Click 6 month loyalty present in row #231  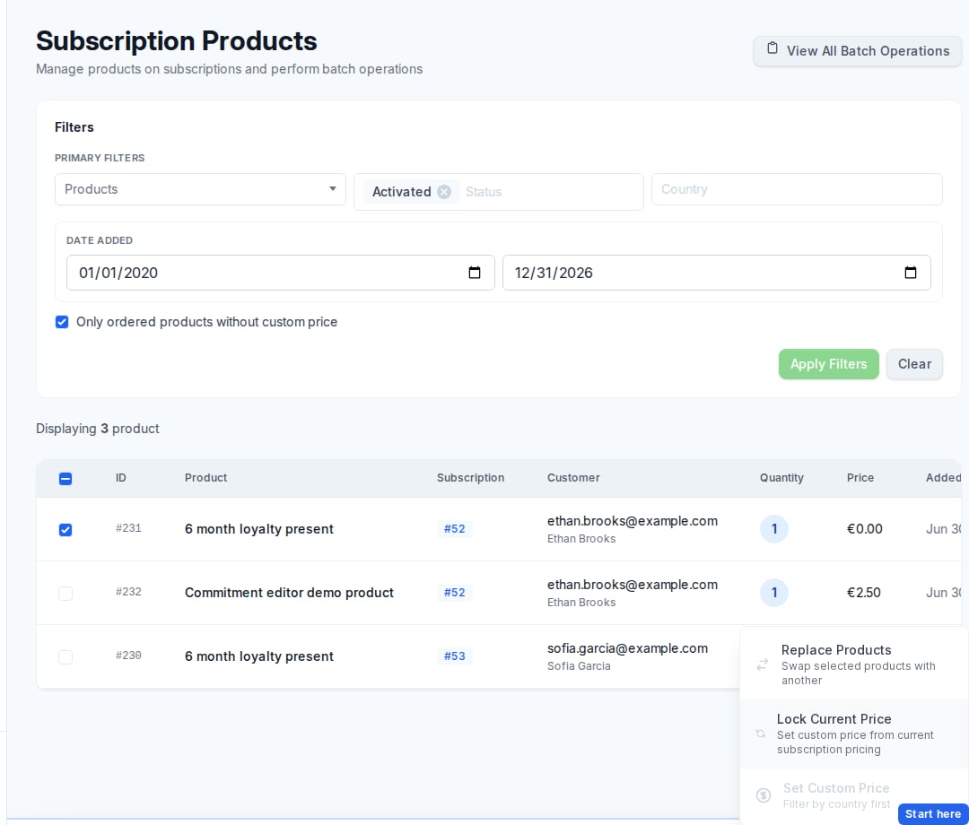pyautogui.click(x=259, y=529)
